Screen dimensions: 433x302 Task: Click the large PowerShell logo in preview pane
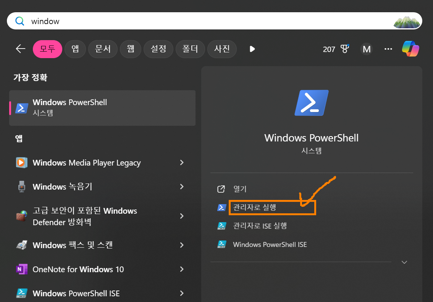tap(312, 103)
